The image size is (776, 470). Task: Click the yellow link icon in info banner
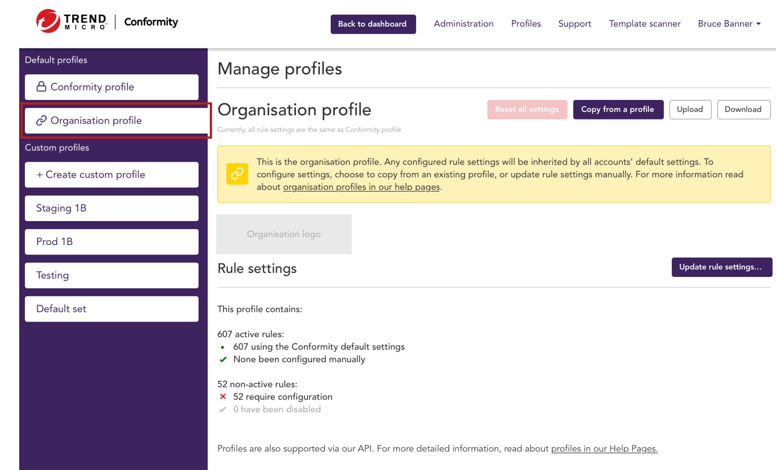[x=237, y=174]
